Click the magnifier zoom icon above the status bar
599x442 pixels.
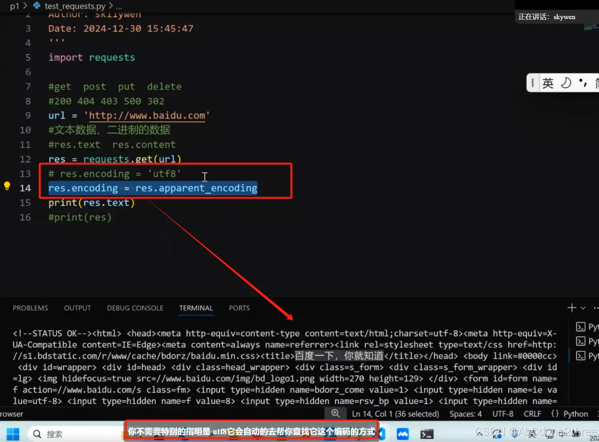pyautogui.click(x=335, y=413)
